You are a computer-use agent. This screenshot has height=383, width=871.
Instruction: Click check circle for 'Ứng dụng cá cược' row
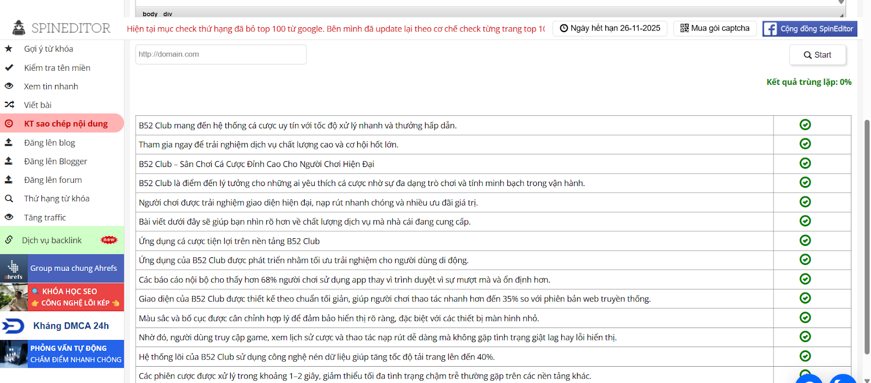pyautogui.click(x=805, y=240)
